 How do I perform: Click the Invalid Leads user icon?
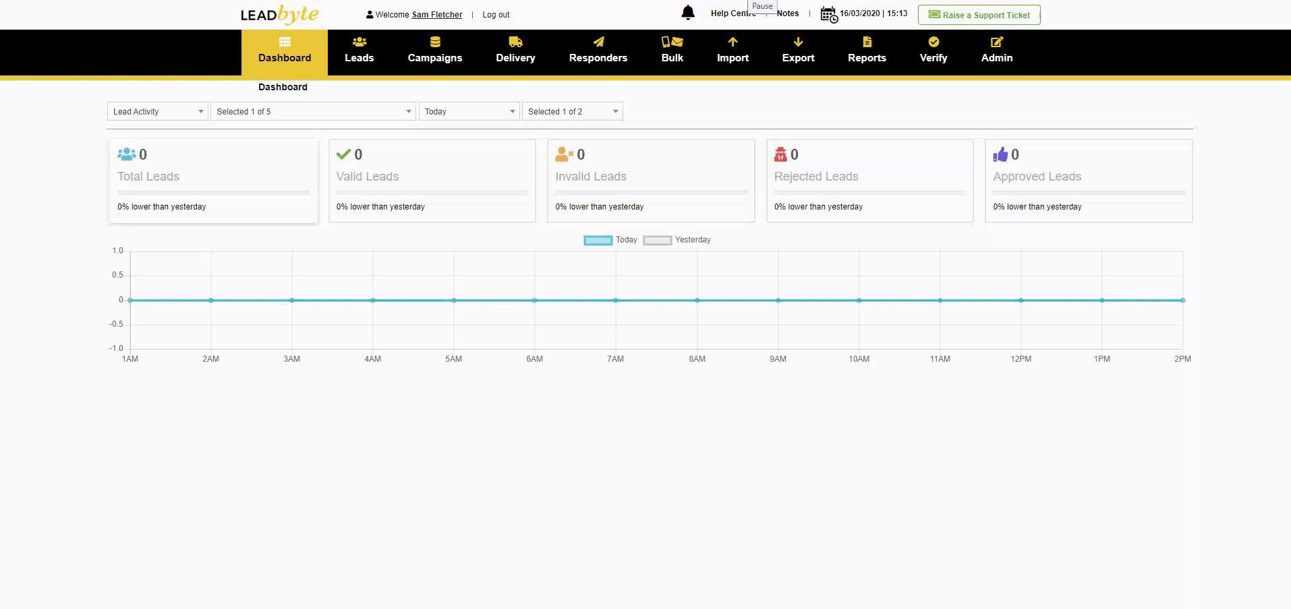point(565,154)
